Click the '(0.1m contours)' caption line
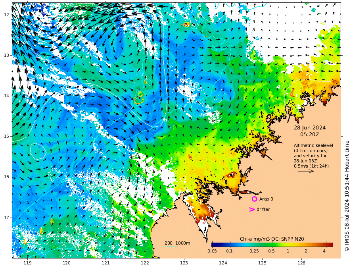This screenshot has height=270, width=349. (311, 150)
